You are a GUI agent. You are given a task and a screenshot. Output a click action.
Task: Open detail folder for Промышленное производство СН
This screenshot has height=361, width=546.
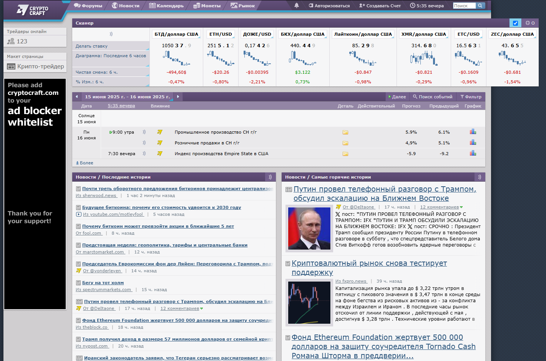(x=345, y=132)
